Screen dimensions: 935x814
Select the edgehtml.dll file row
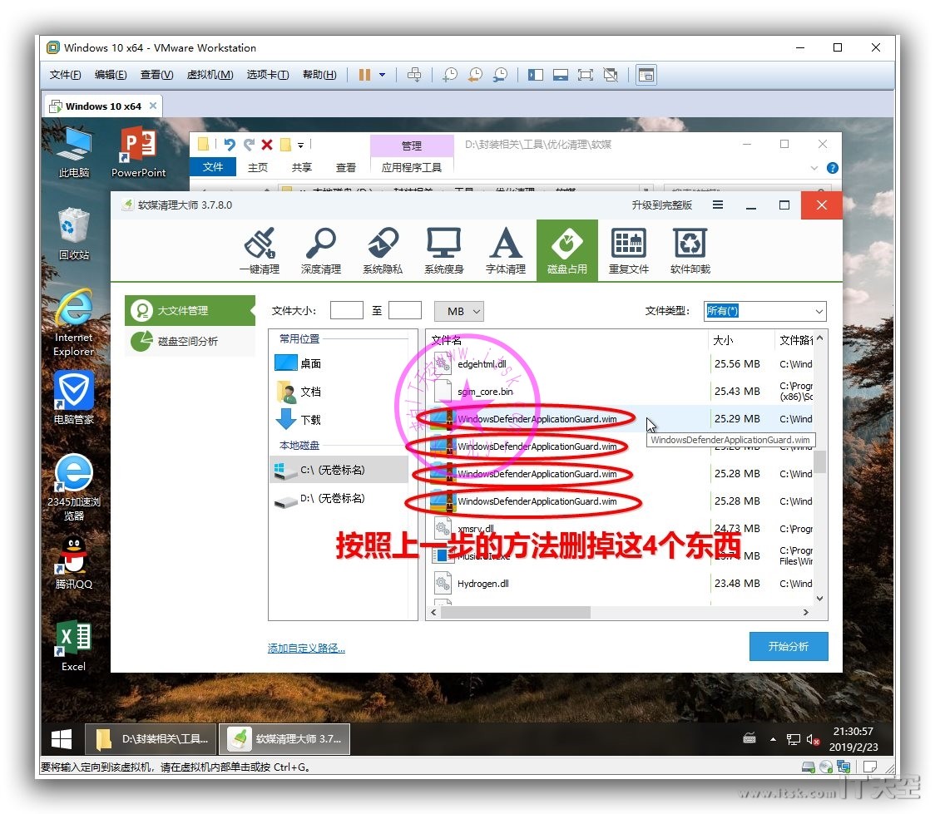click(x=621, y=363)
